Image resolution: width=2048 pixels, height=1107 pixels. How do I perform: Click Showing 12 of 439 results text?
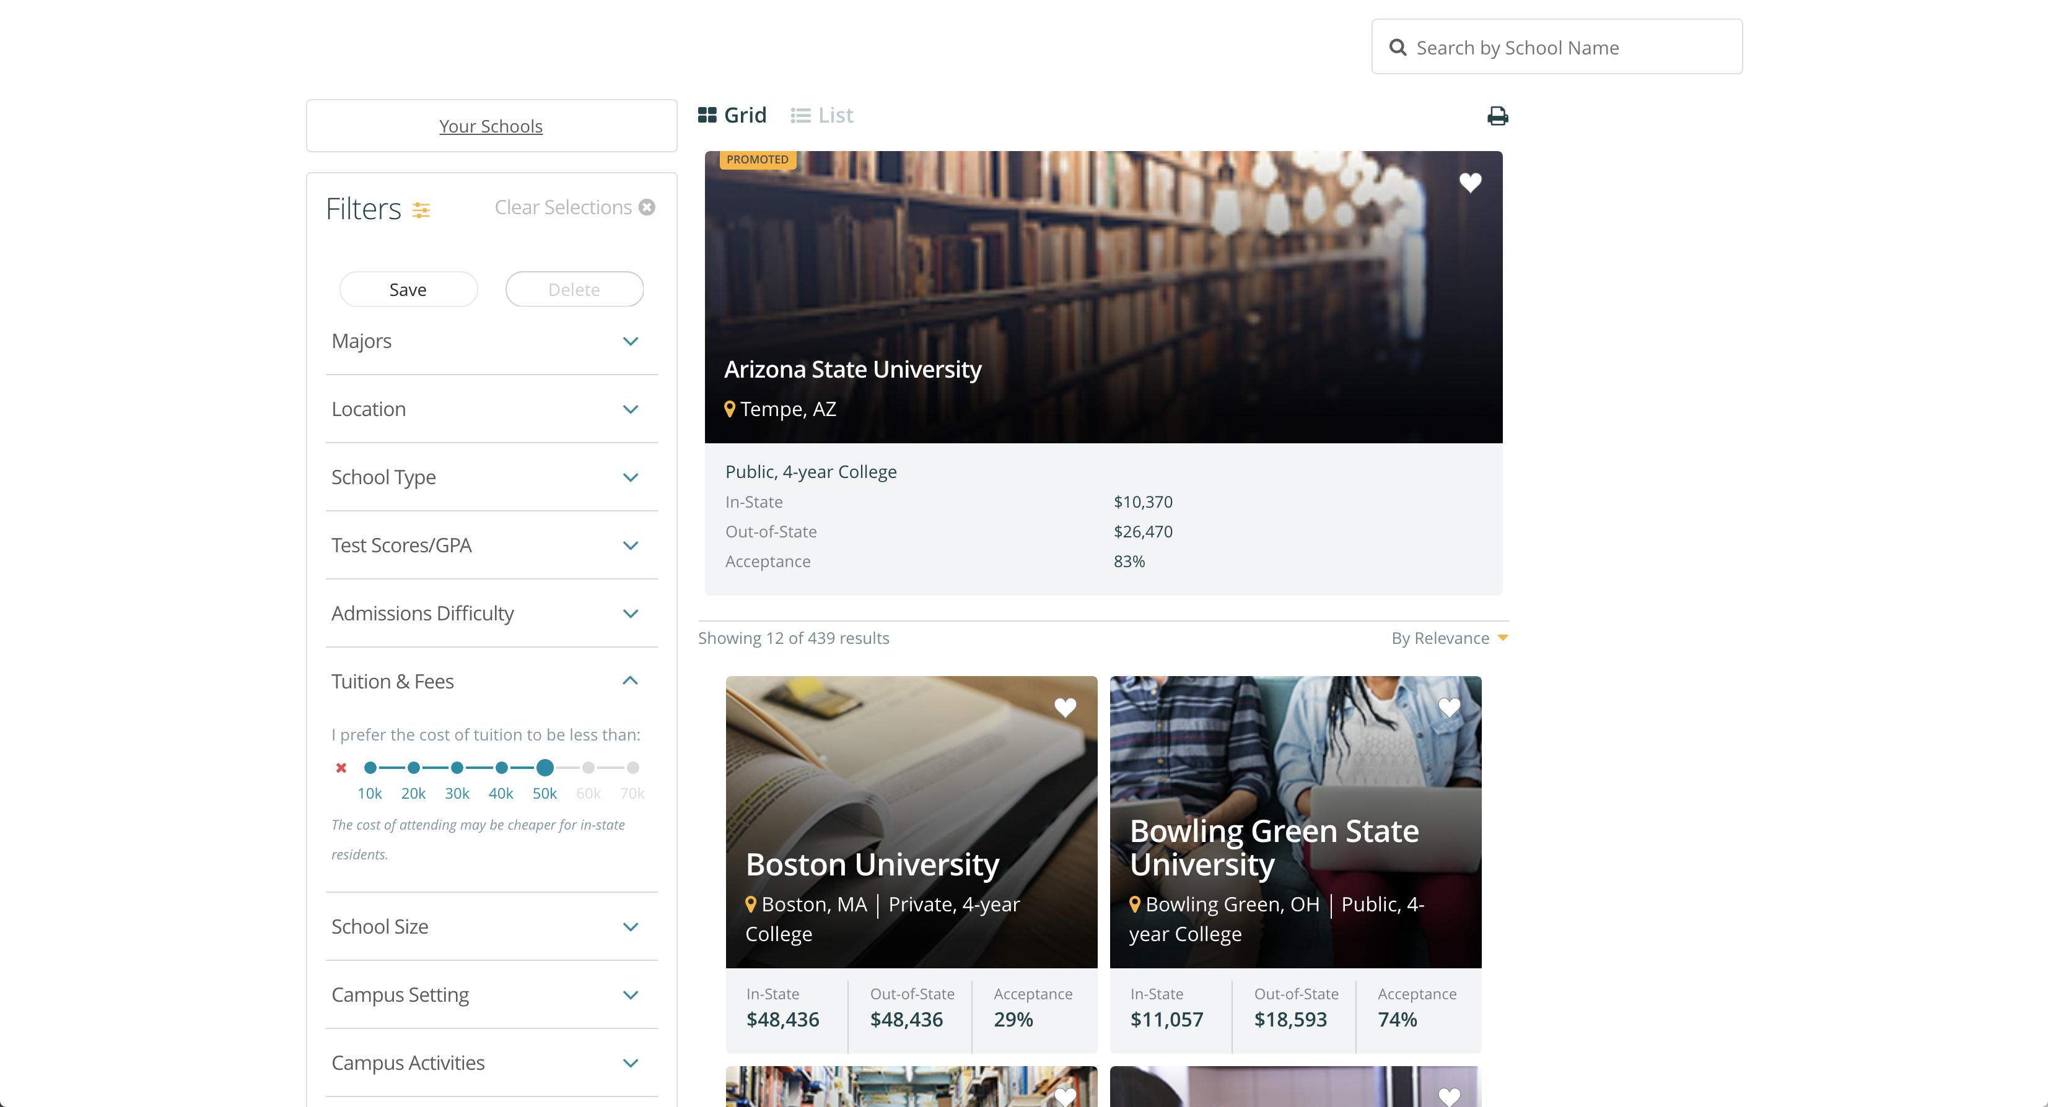794,638
